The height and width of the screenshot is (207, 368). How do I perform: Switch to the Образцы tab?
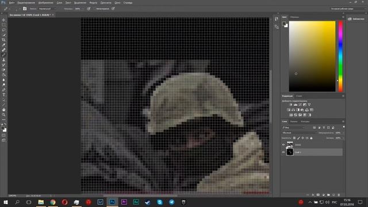click(x=294, y=17)
